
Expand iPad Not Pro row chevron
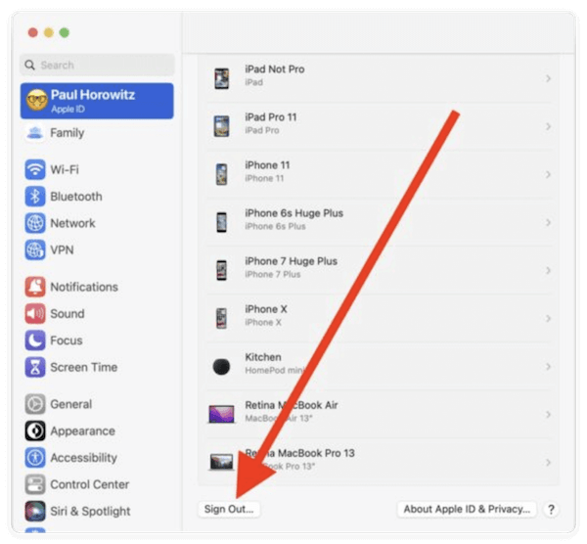click(x=548, y=78)
